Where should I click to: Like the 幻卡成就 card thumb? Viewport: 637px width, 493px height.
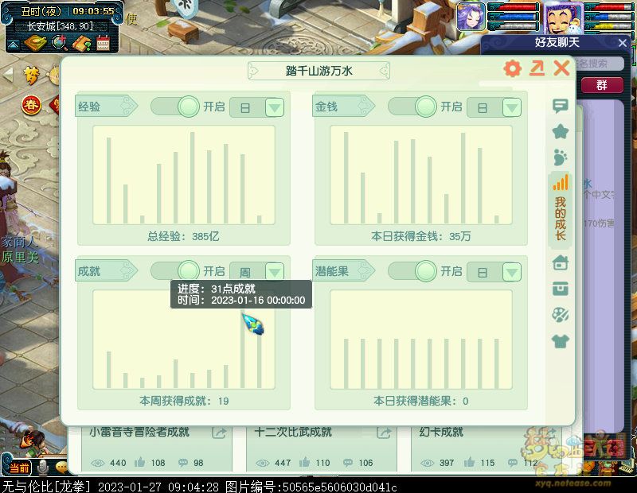pos(470,462)
